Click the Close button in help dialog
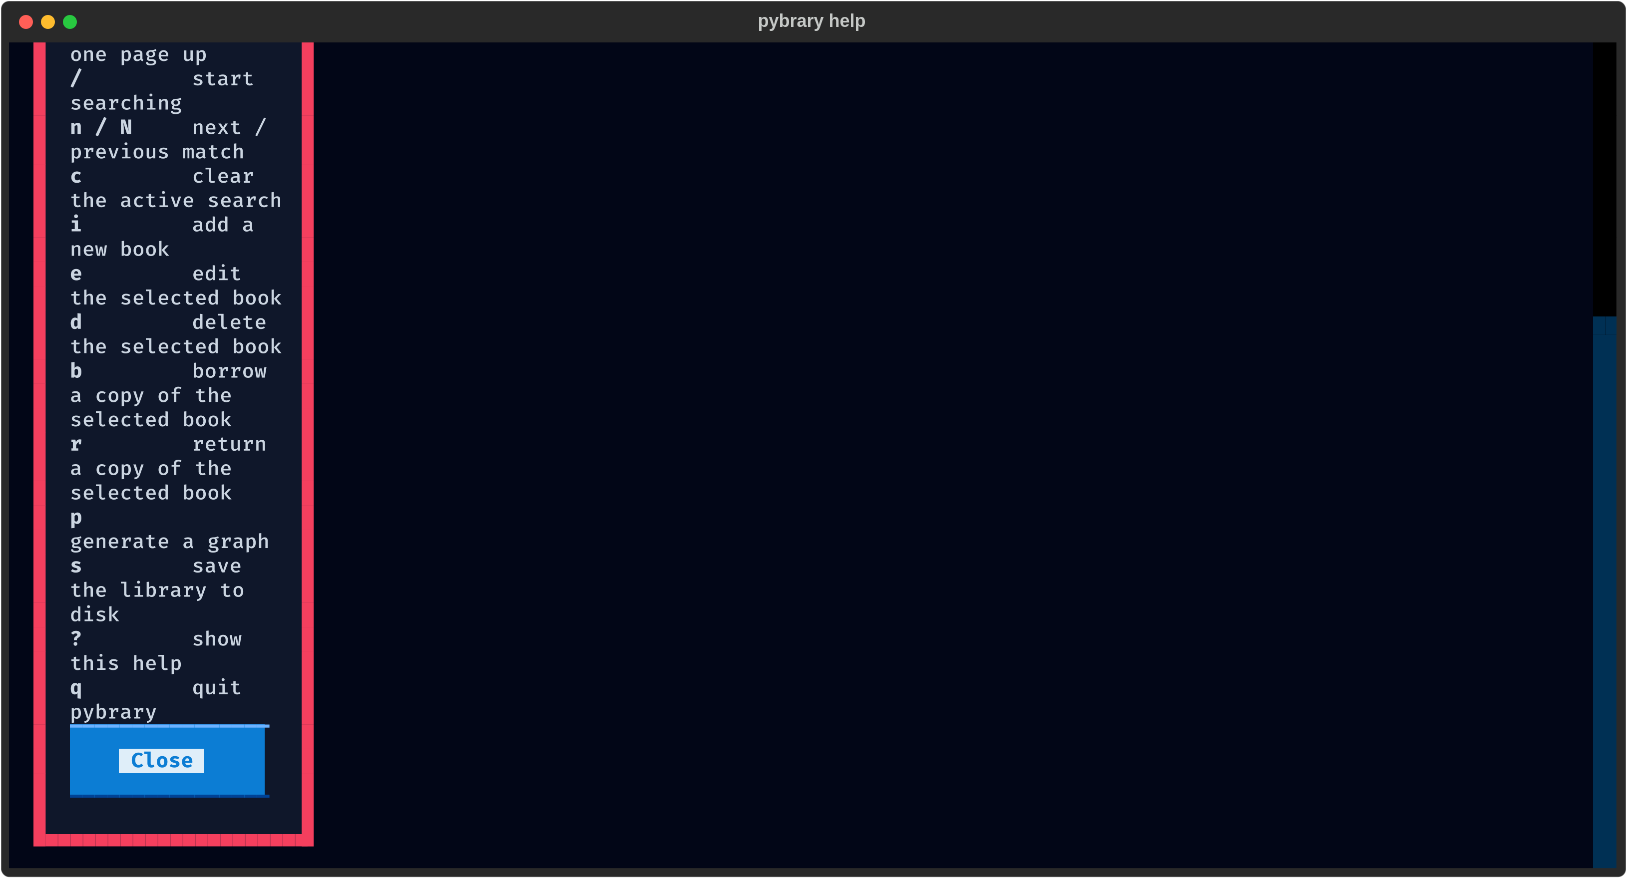The height and width of the screenshot is (878, 1627). pos(167,761)
